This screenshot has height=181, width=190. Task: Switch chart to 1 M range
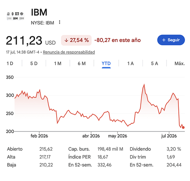tap(58, 63)
